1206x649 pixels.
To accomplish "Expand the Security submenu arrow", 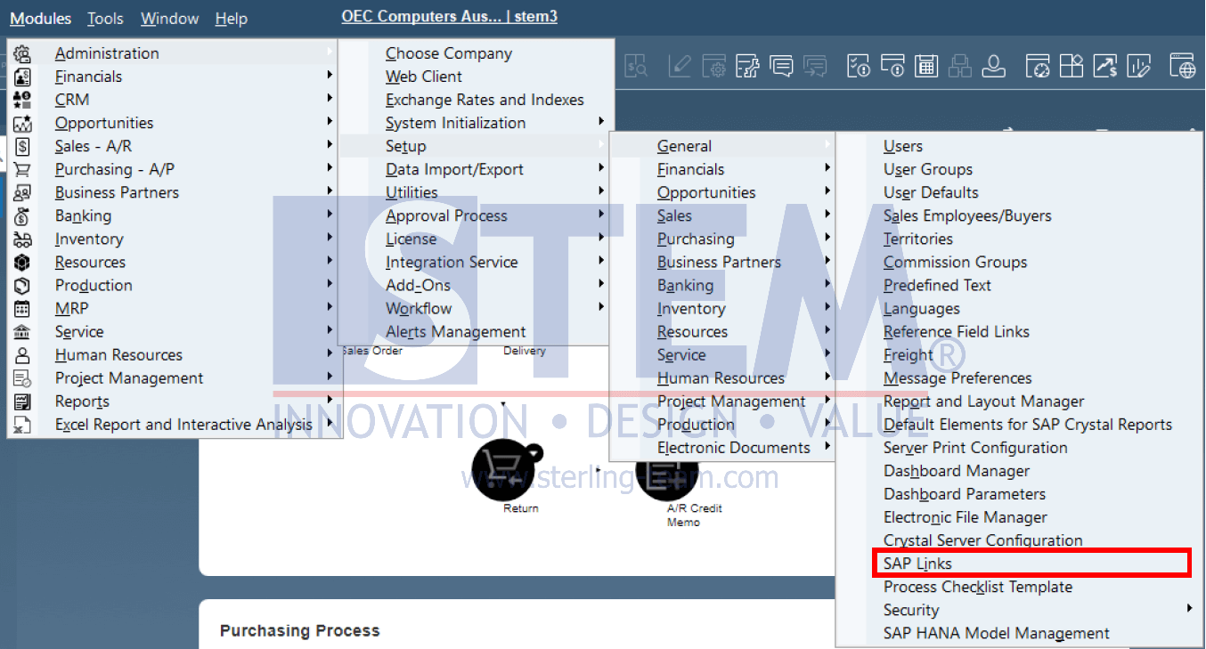I will [x=1190, y=609].
